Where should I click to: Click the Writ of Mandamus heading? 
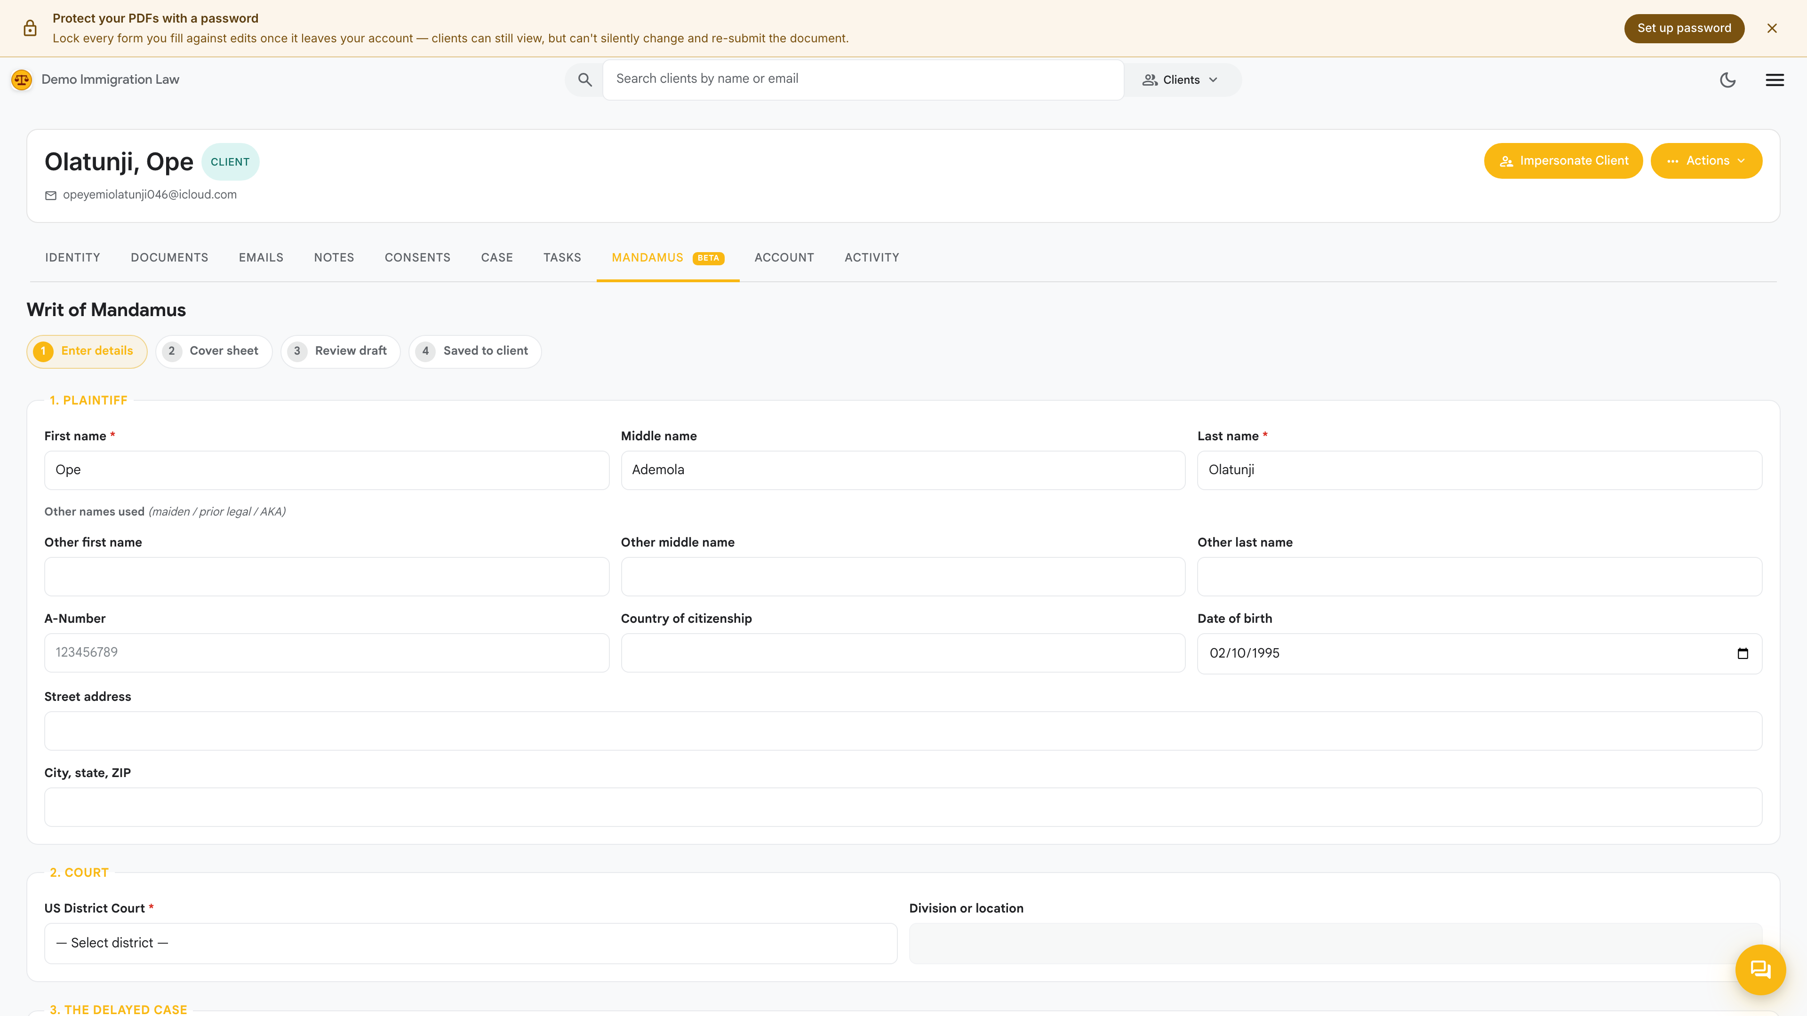coord(106,310)
